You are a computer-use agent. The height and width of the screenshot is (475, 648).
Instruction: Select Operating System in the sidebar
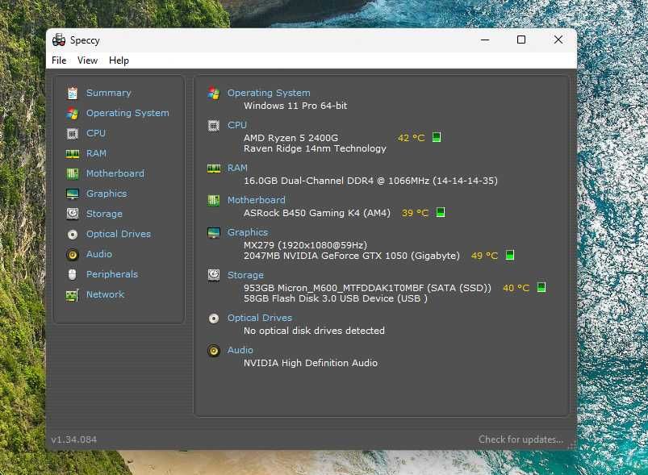click(128, 113)
